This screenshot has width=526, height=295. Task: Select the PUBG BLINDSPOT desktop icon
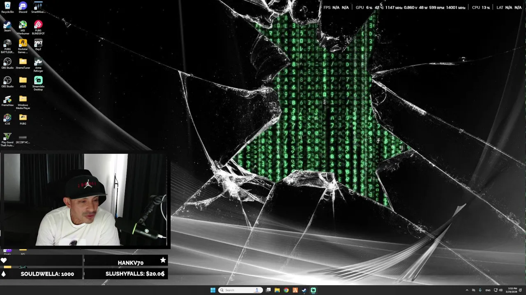[38, 27]
